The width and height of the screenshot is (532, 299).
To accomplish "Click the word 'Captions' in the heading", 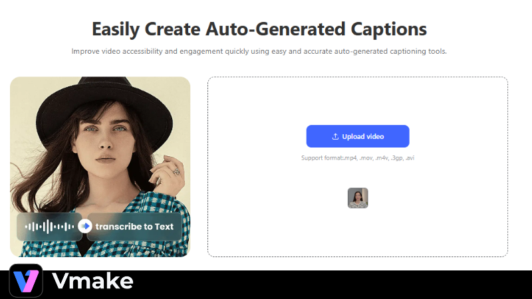I will coord(389,29).
